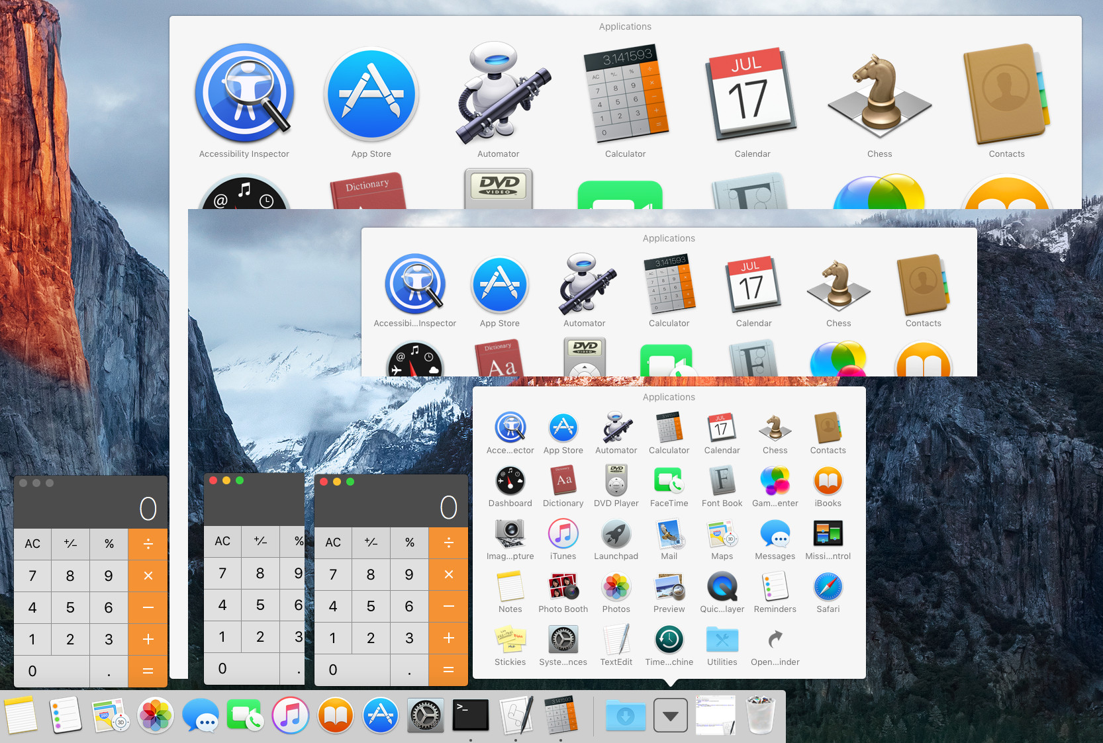
Task: Open Stickies application icon
Action: 510,638
